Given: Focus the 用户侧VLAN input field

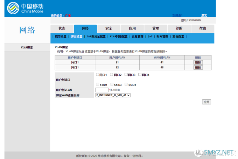Looking at the screenshot, I should [x=102, y=90].
